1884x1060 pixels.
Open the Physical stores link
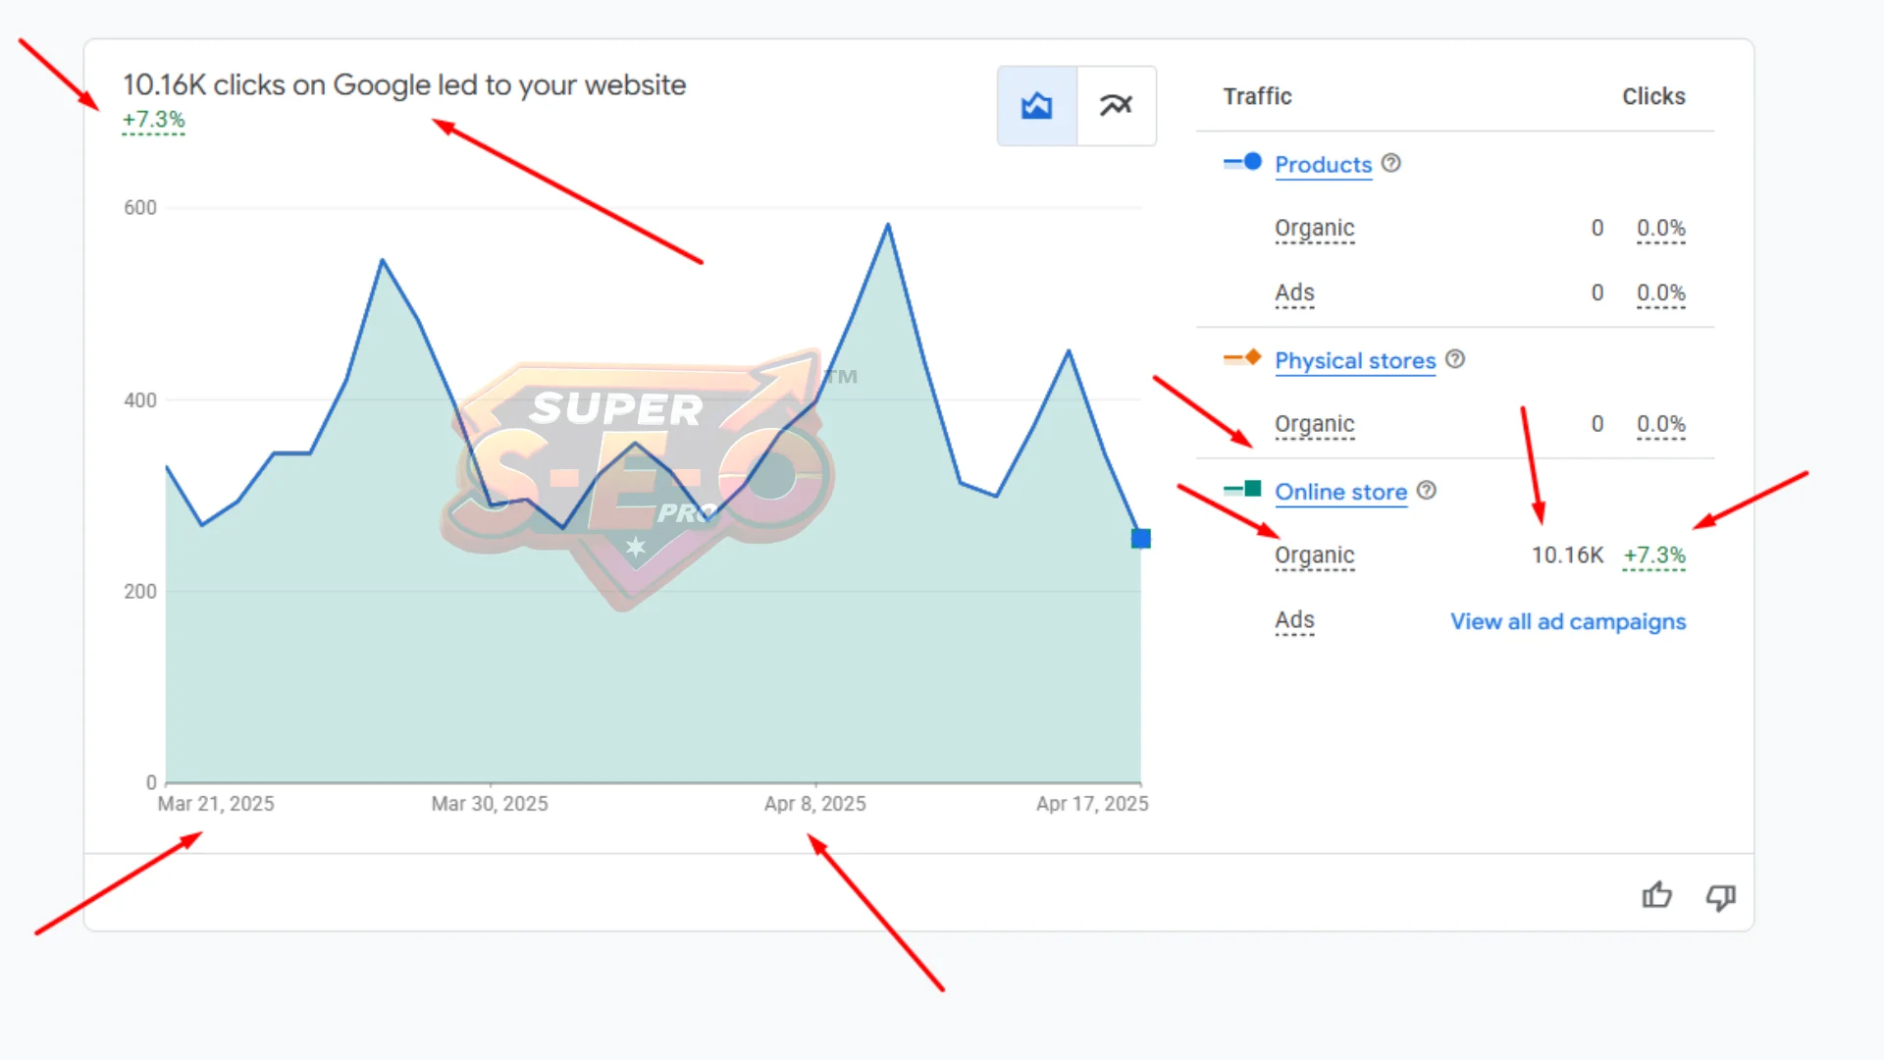(x=1354, y=361)
